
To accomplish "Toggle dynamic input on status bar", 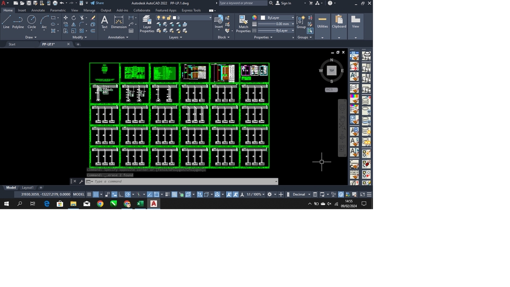I will point(114,195).
